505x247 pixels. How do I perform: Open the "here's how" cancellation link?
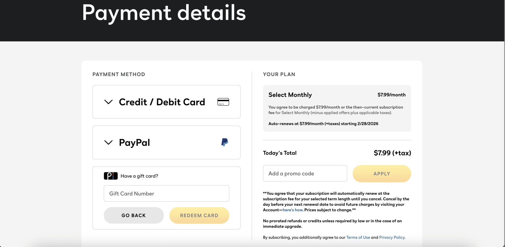[293, 210]
